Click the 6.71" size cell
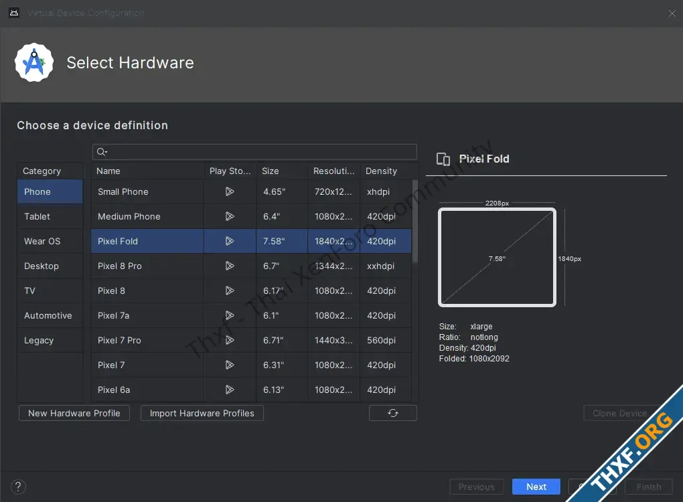 click(282, 340)
